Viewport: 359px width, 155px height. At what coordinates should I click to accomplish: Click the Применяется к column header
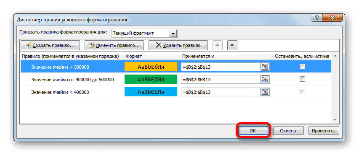pos(198,56)
